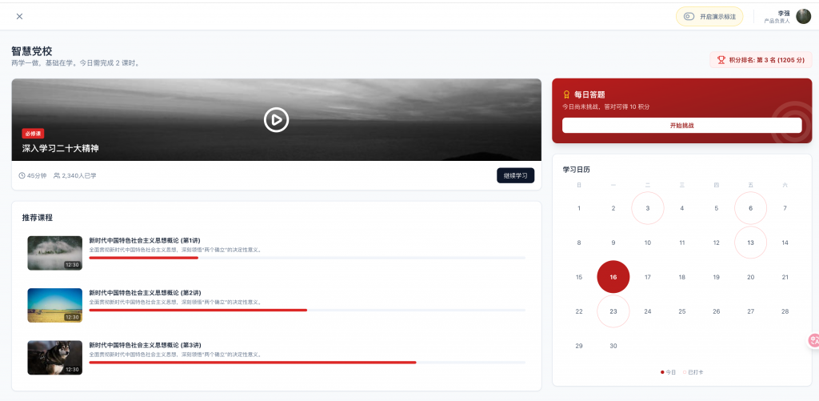819x401 pixels.
Task: Select today's date 16 in the calendar
Action: [613, 277]
